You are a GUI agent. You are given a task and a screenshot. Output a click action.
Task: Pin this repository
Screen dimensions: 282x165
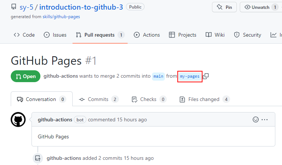[x=224, y=7]
